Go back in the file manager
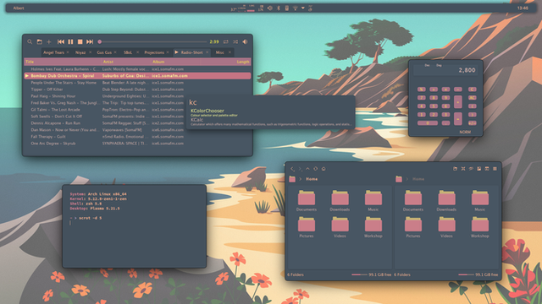 (x=292, y=169)
